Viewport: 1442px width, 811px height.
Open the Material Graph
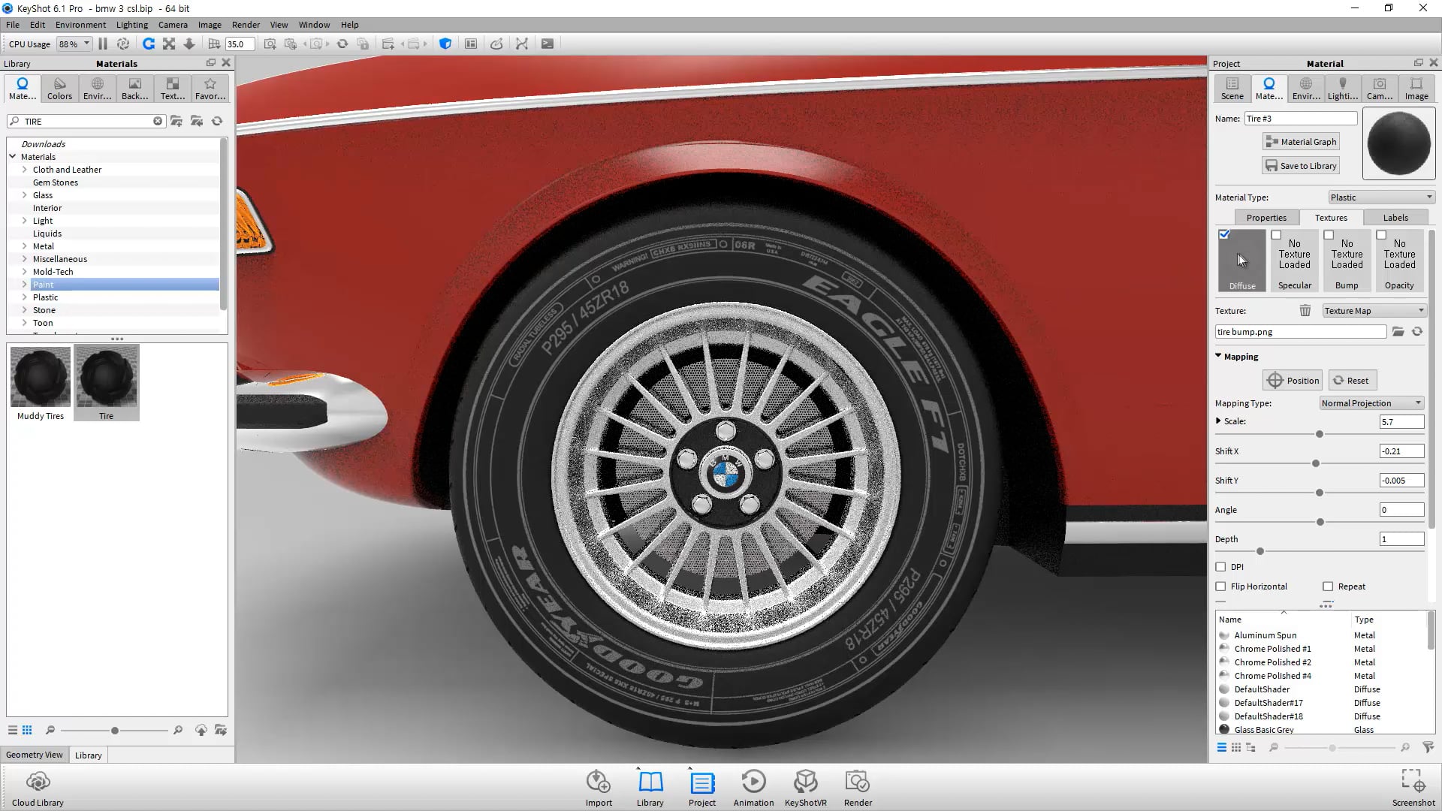tap(1301, 142)
